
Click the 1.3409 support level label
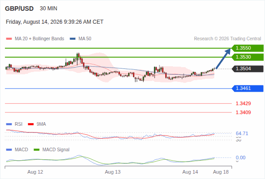(243, 112)
